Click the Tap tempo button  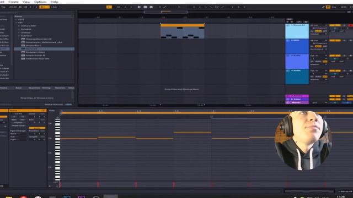point(3,7)
